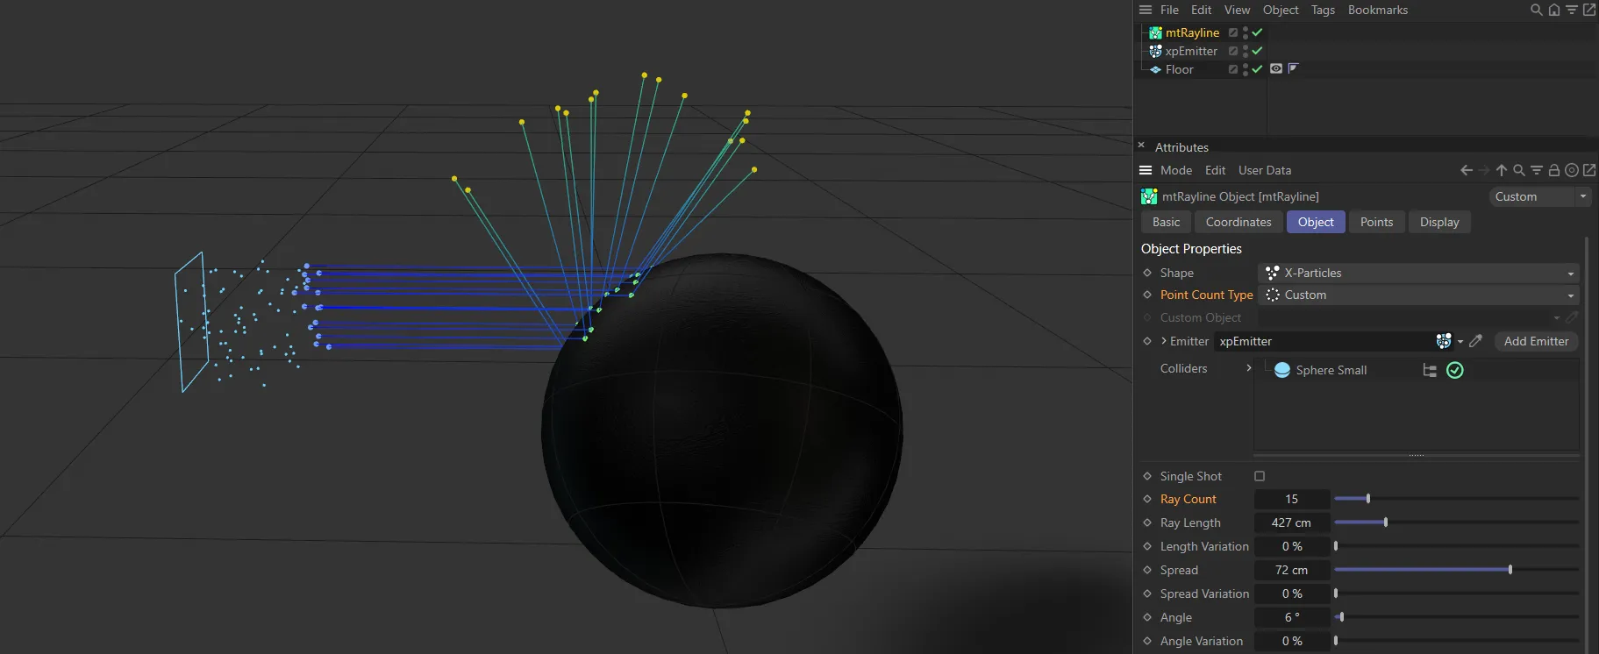Open Attributes in new window icon
Viewport: 1599px width, 654px height.
pyautogui.click(x=1589, y=170)
